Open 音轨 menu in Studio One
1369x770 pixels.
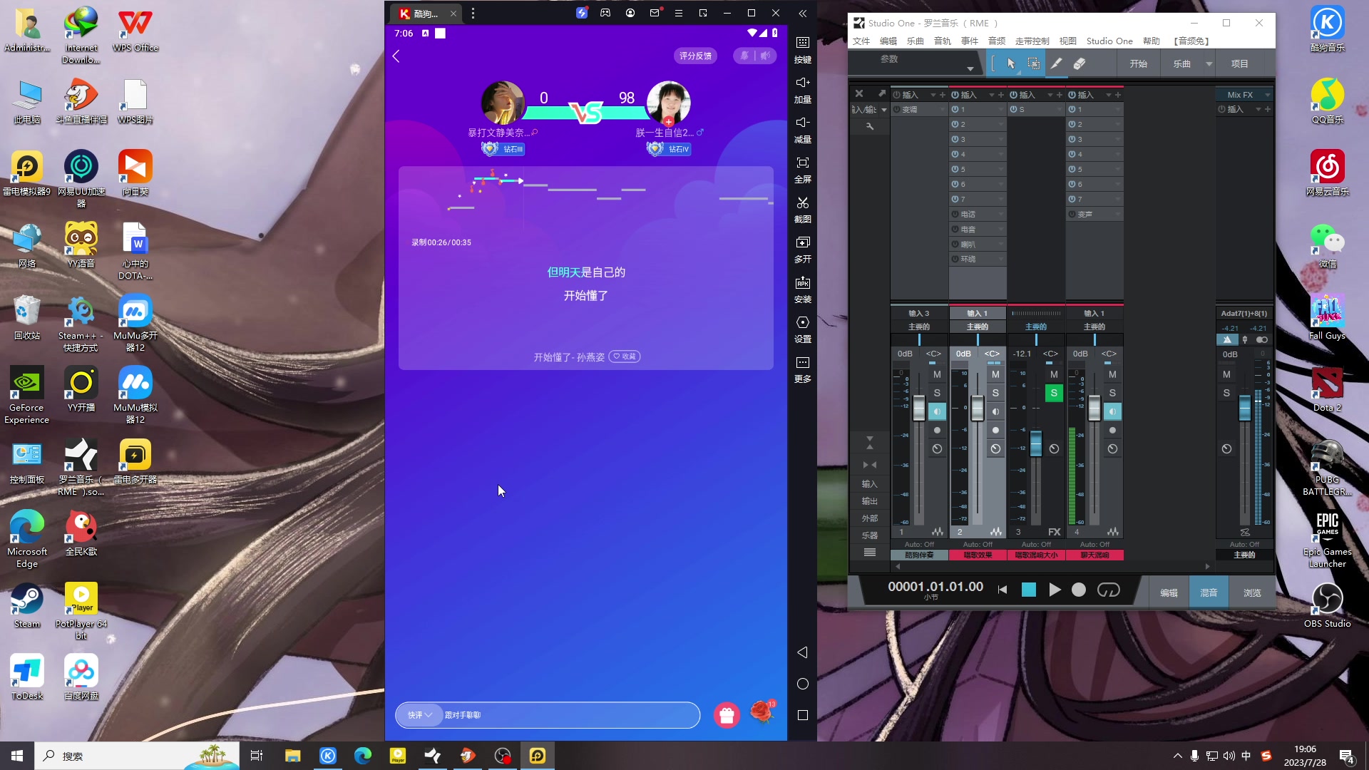[x=943, y=41]
